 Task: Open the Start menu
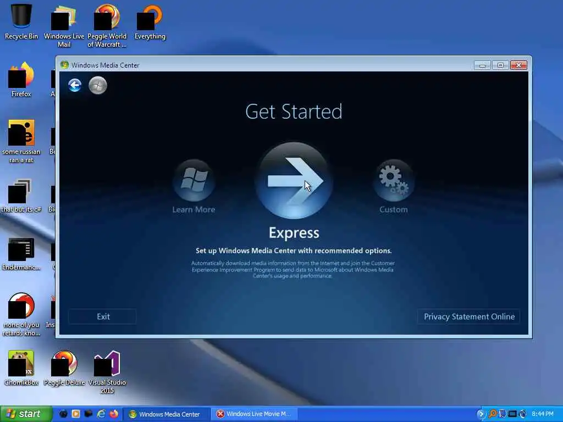pos(26,414)
